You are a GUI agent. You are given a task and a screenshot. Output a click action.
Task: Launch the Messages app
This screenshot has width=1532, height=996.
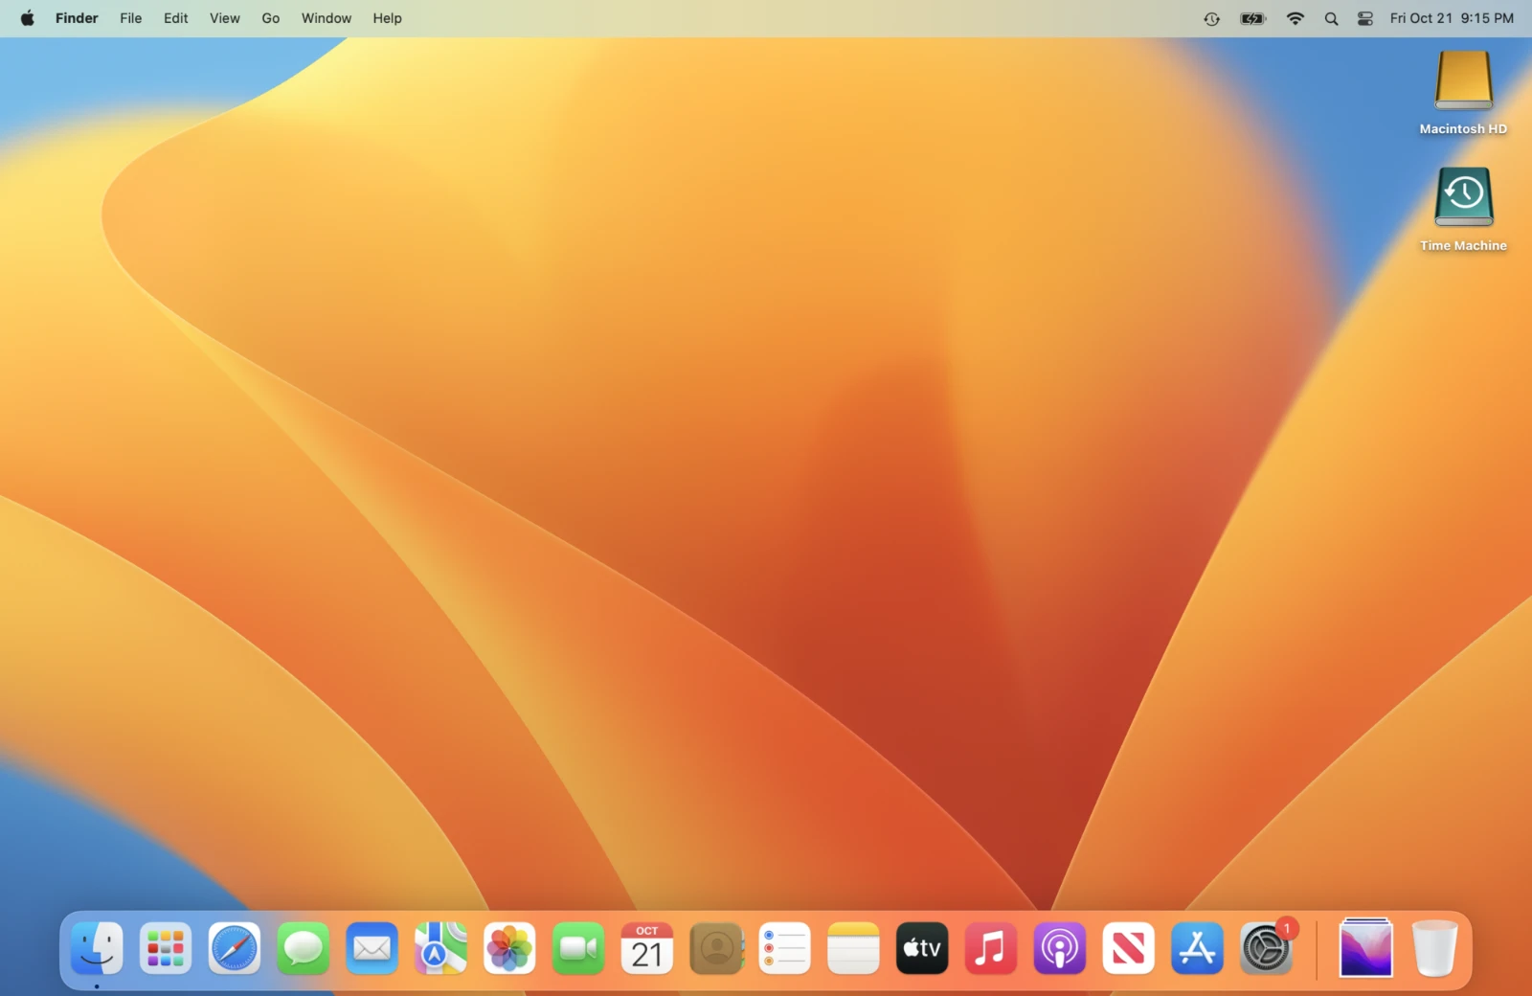coord(303,948)
